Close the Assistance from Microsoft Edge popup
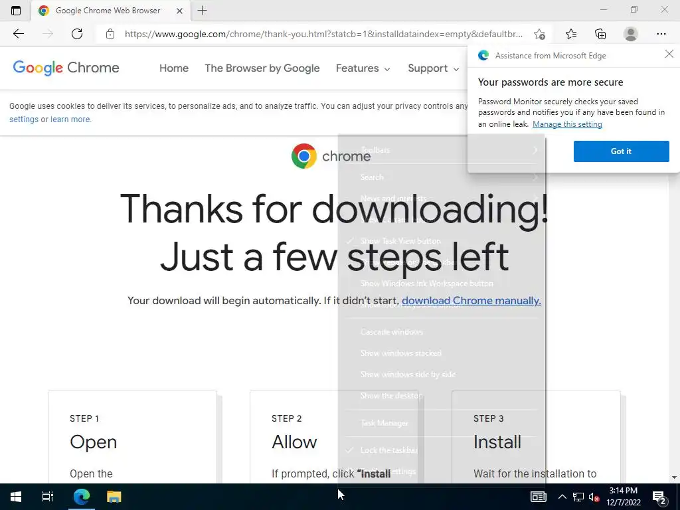This screenshot has width=680, height=510. tap(669, 54)
